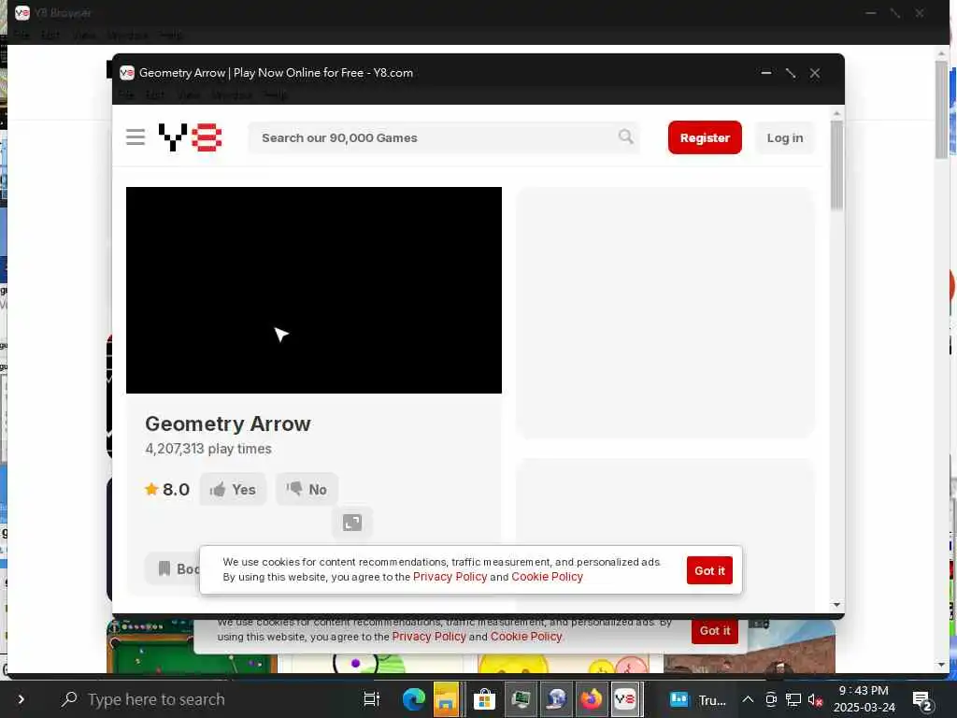The image size is (957, 718).
Task: Open Microsoft Edge from the taskbar
Action: point(413,699)
